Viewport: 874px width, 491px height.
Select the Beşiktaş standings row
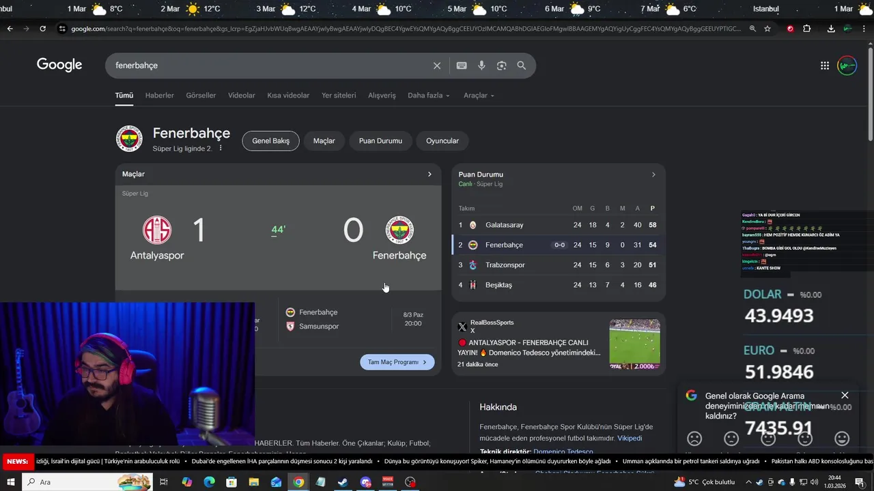pyautogui.click(x=558, y=285)
